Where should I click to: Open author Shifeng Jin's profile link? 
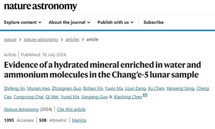point(14,88)
